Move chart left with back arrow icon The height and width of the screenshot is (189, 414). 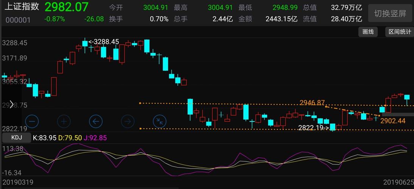point(96,121)
